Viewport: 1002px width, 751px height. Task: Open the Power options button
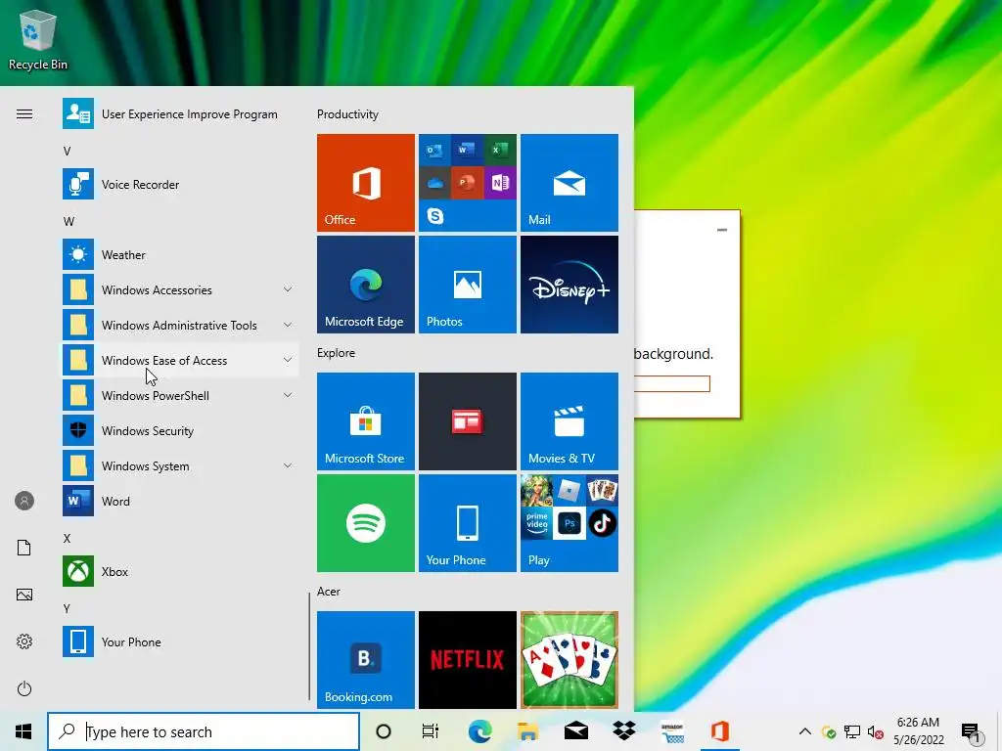coord(24,688)
